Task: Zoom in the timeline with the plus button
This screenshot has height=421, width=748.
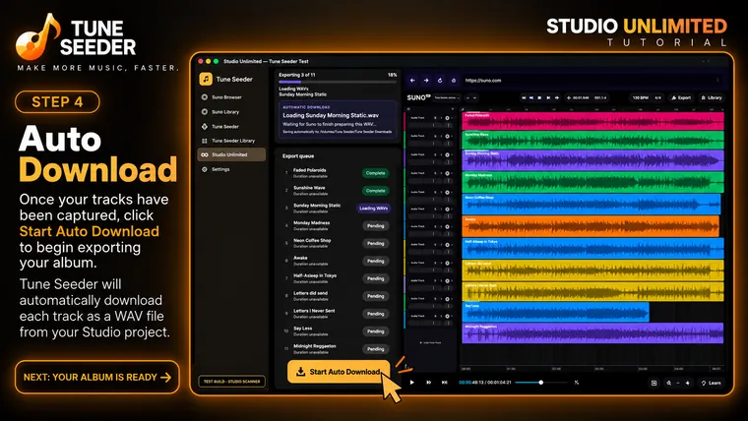Action: pyautogui.click(x=687, y=383)
